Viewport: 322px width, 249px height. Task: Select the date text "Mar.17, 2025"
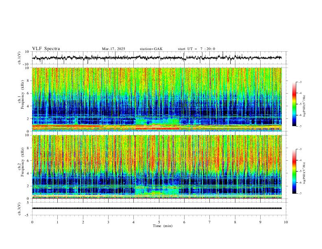(113, 49)
